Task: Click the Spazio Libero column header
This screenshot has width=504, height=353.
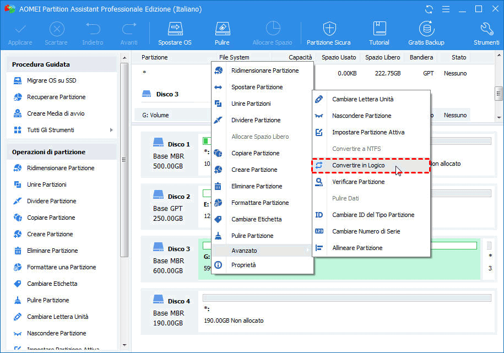Action: pos(382,57)
